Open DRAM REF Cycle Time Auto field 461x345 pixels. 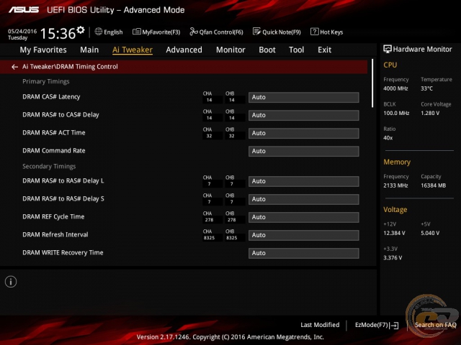tap(304, 217)
